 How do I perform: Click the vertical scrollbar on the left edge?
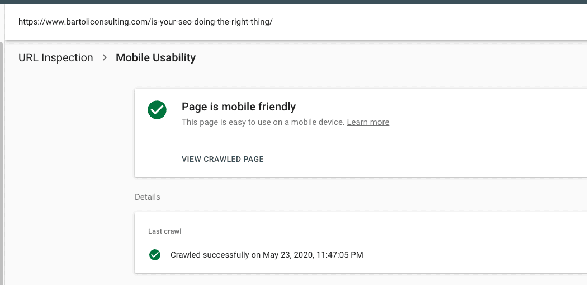pyautogui.click(x=2, y=163)
